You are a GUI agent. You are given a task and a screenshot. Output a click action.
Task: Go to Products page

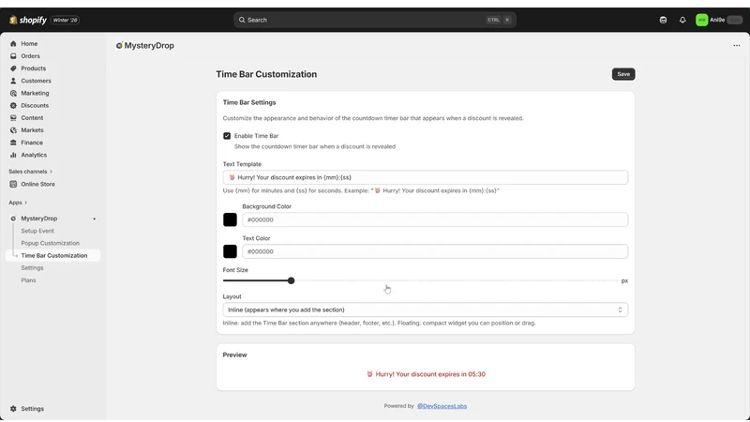coord(33,68)
